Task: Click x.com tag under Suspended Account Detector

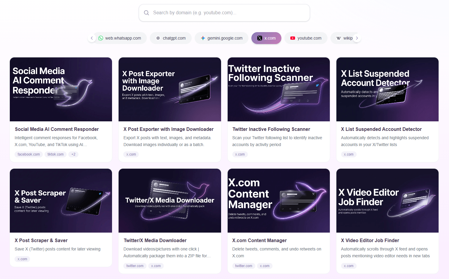Action: pos(349,154)
